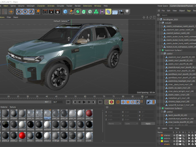The image size is (196, 147).
Task: Toggle the X axis lock
Action: pos(19,12)
